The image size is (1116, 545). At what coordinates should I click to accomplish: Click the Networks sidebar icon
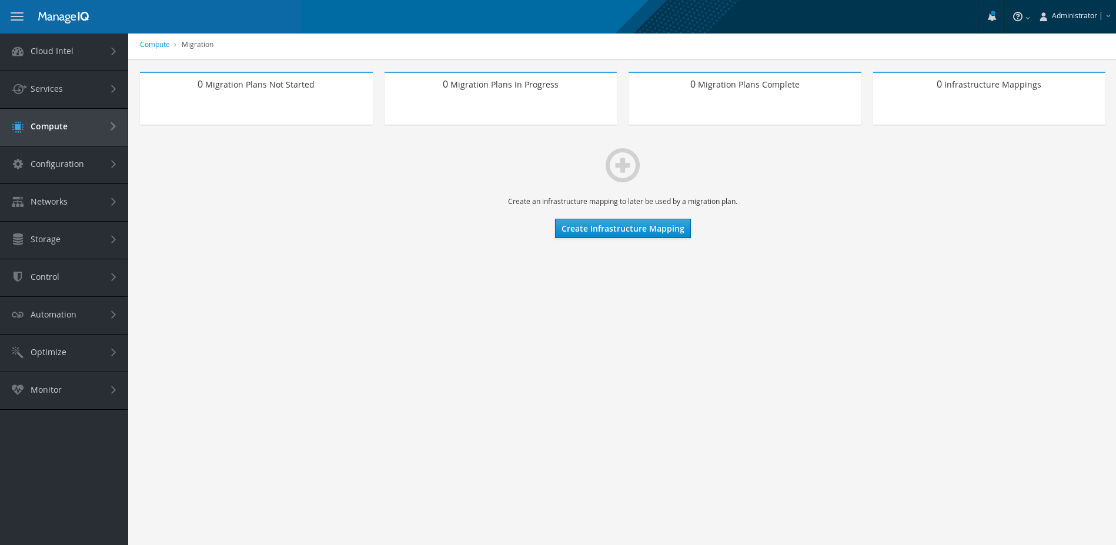click(x=18, y=202)
